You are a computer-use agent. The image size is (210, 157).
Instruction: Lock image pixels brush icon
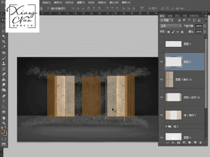click(173, 32)
